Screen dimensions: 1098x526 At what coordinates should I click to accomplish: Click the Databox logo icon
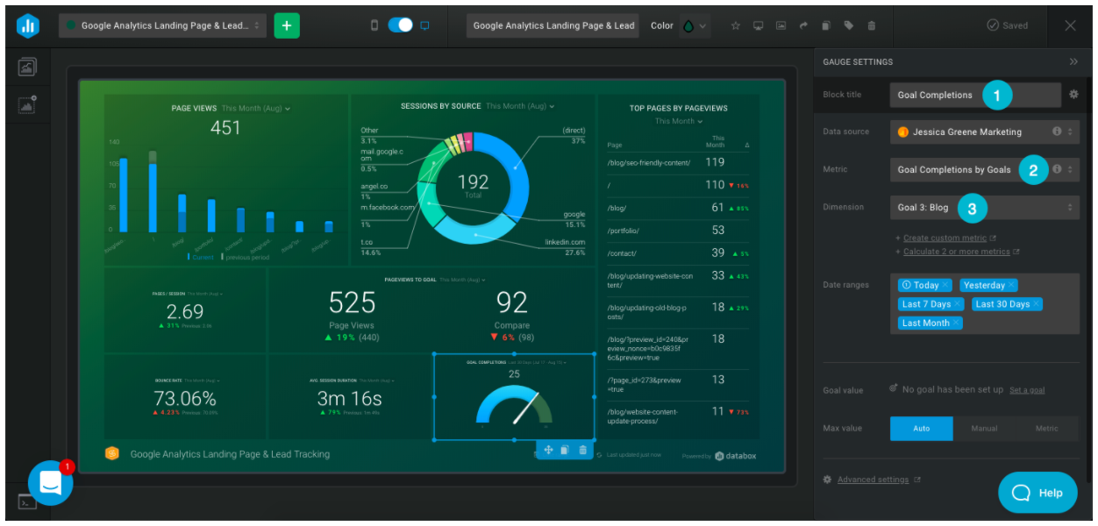(27, 25)
